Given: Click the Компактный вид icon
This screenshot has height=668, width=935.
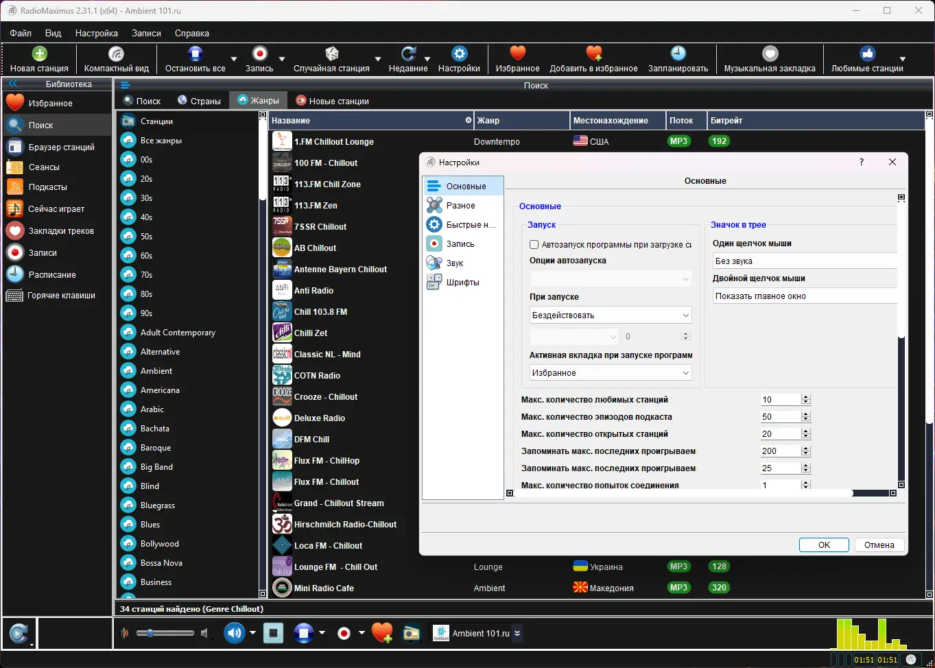Looking at the screenshot, I should (x=116, y=53).
